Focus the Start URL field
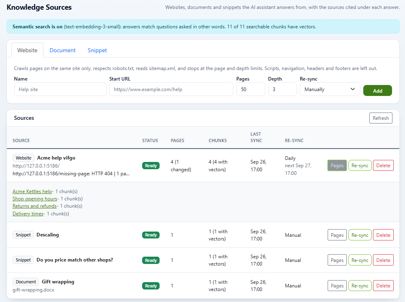 171,89
